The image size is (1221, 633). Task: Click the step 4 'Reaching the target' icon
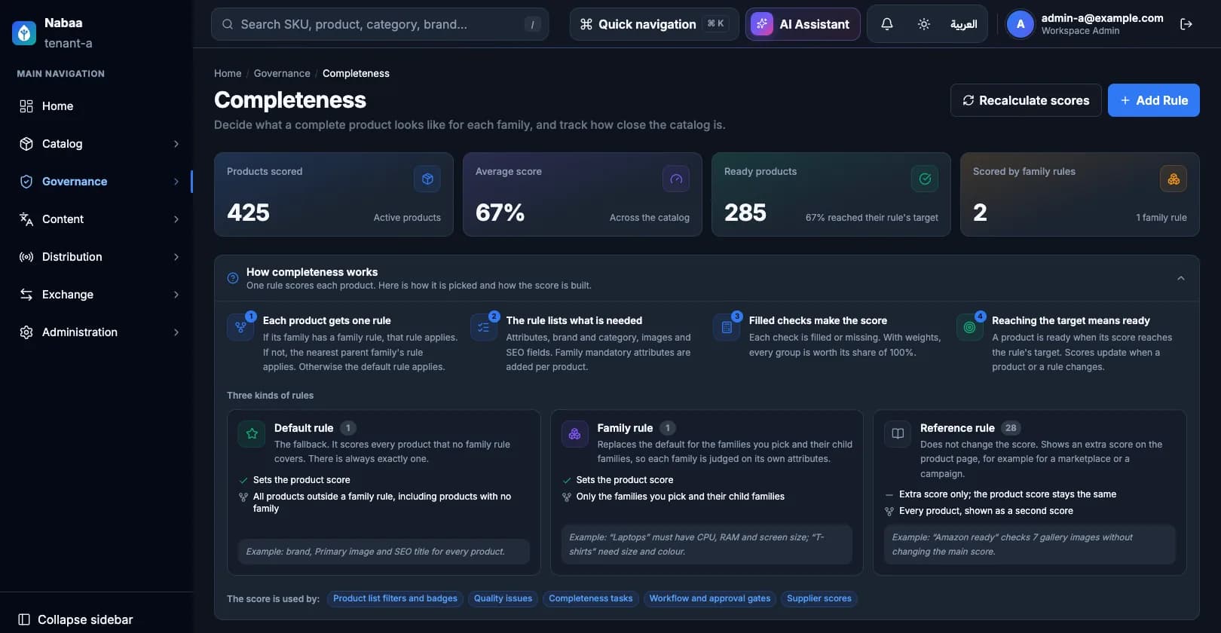tap(970, 328)
